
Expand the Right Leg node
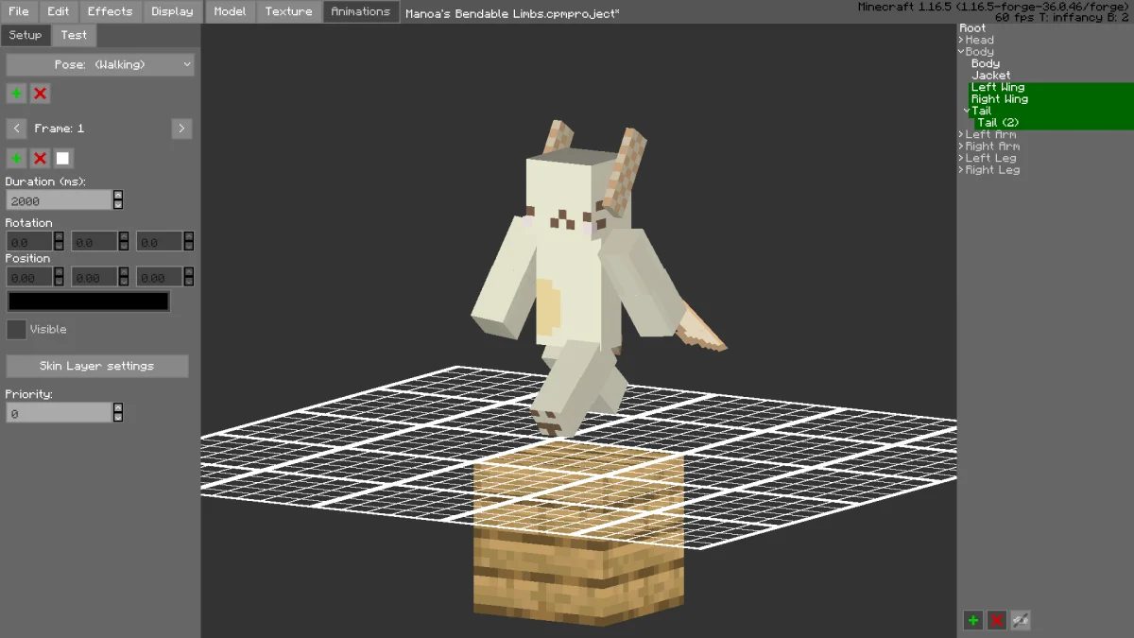[x=961, y=170]
